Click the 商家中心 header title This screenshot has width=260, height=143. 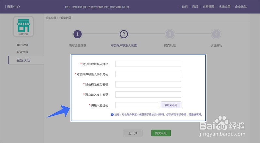click(13, 6)
